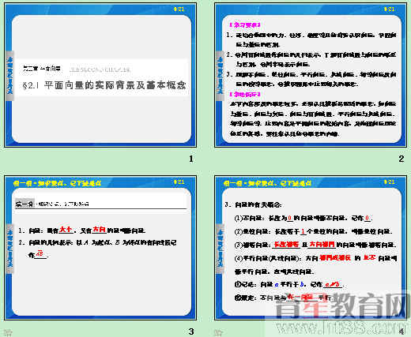Click slide number 3 label
The height and width of the screenshot is (337, 411).
[191, 331]
